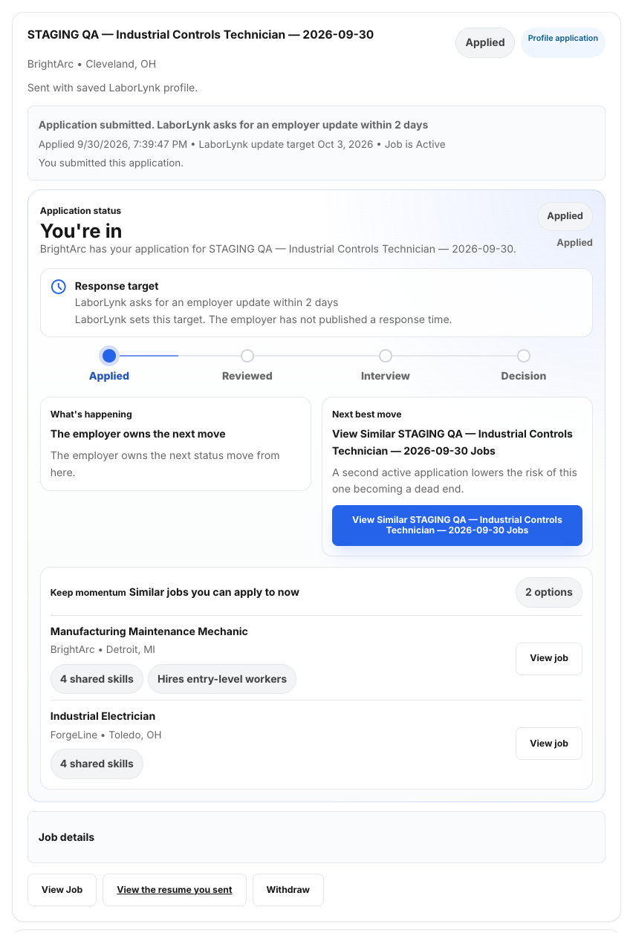Click the "You're in" heading

pos(81,231)
